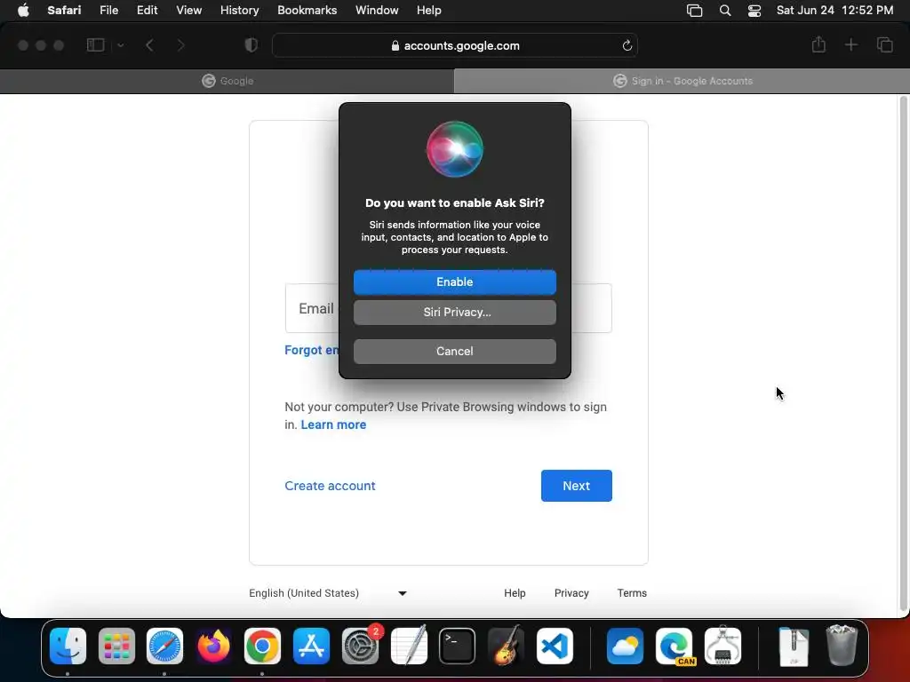
Task: Open the Help footer link
Action: coord(515,593)
